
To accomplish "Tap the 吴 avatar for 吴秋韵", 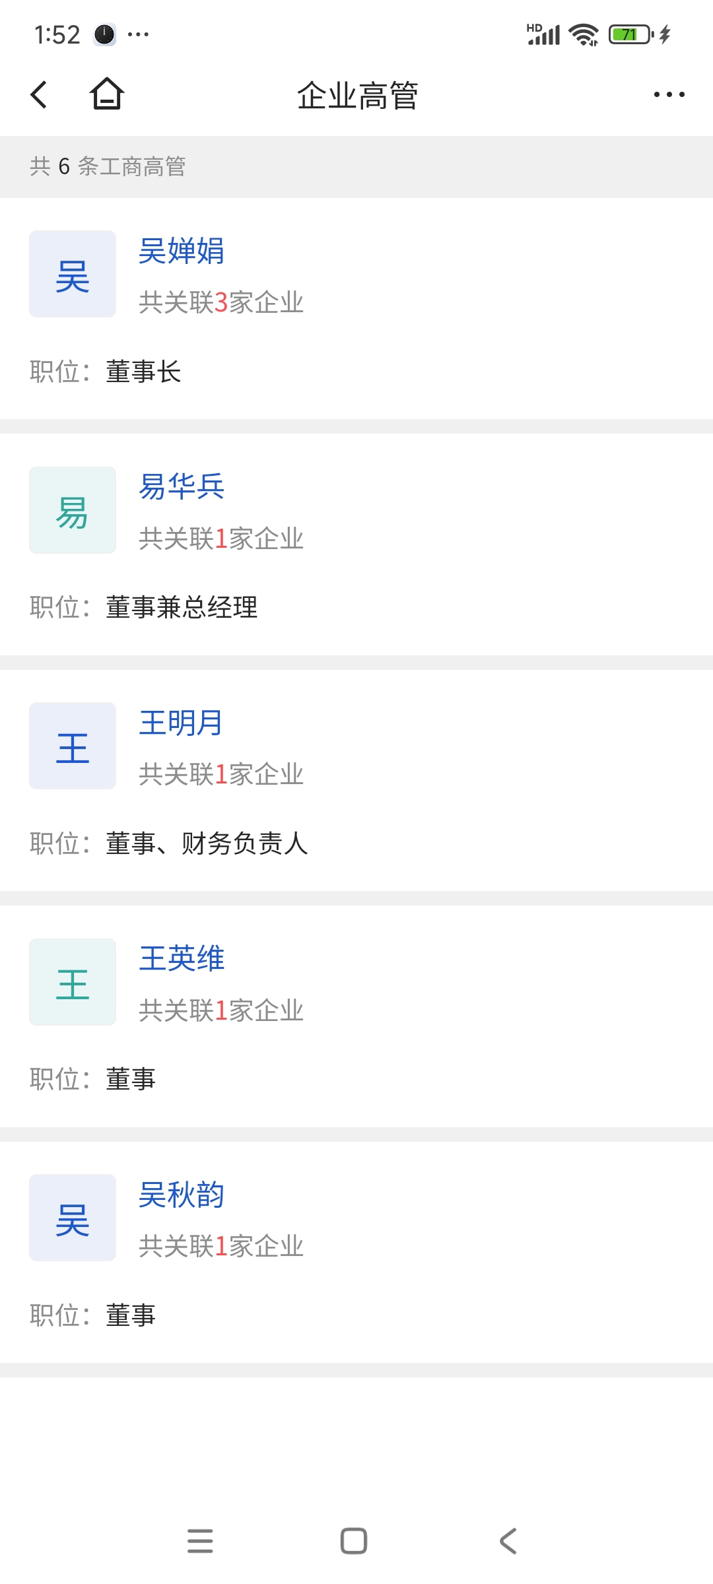I will (x=73, y=1218).
